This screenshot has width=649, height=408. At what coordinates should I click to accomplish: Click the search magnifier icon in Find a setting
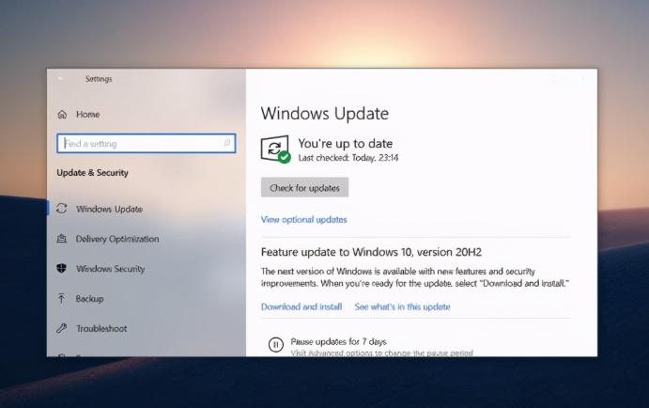tap(226, 143)
